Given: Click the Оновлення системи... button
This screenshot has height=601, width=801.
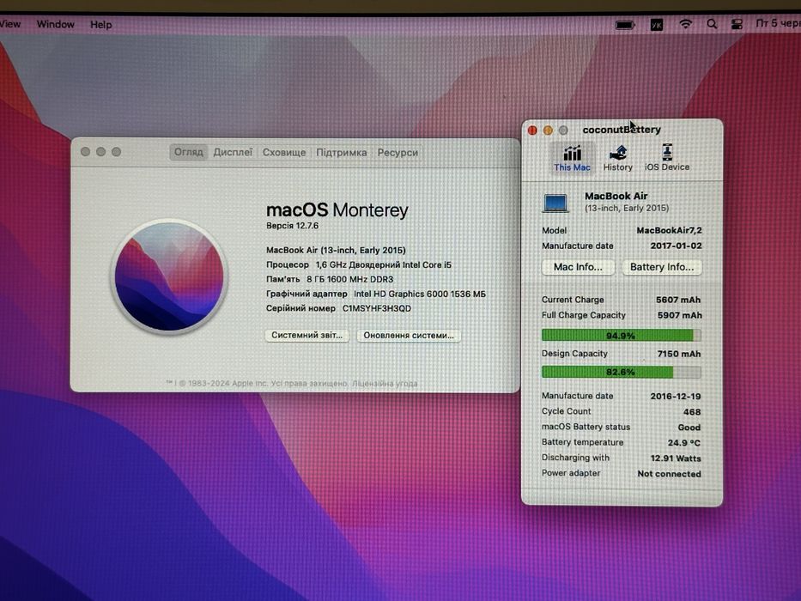Looking at the screenshot, I should [409, 335].
